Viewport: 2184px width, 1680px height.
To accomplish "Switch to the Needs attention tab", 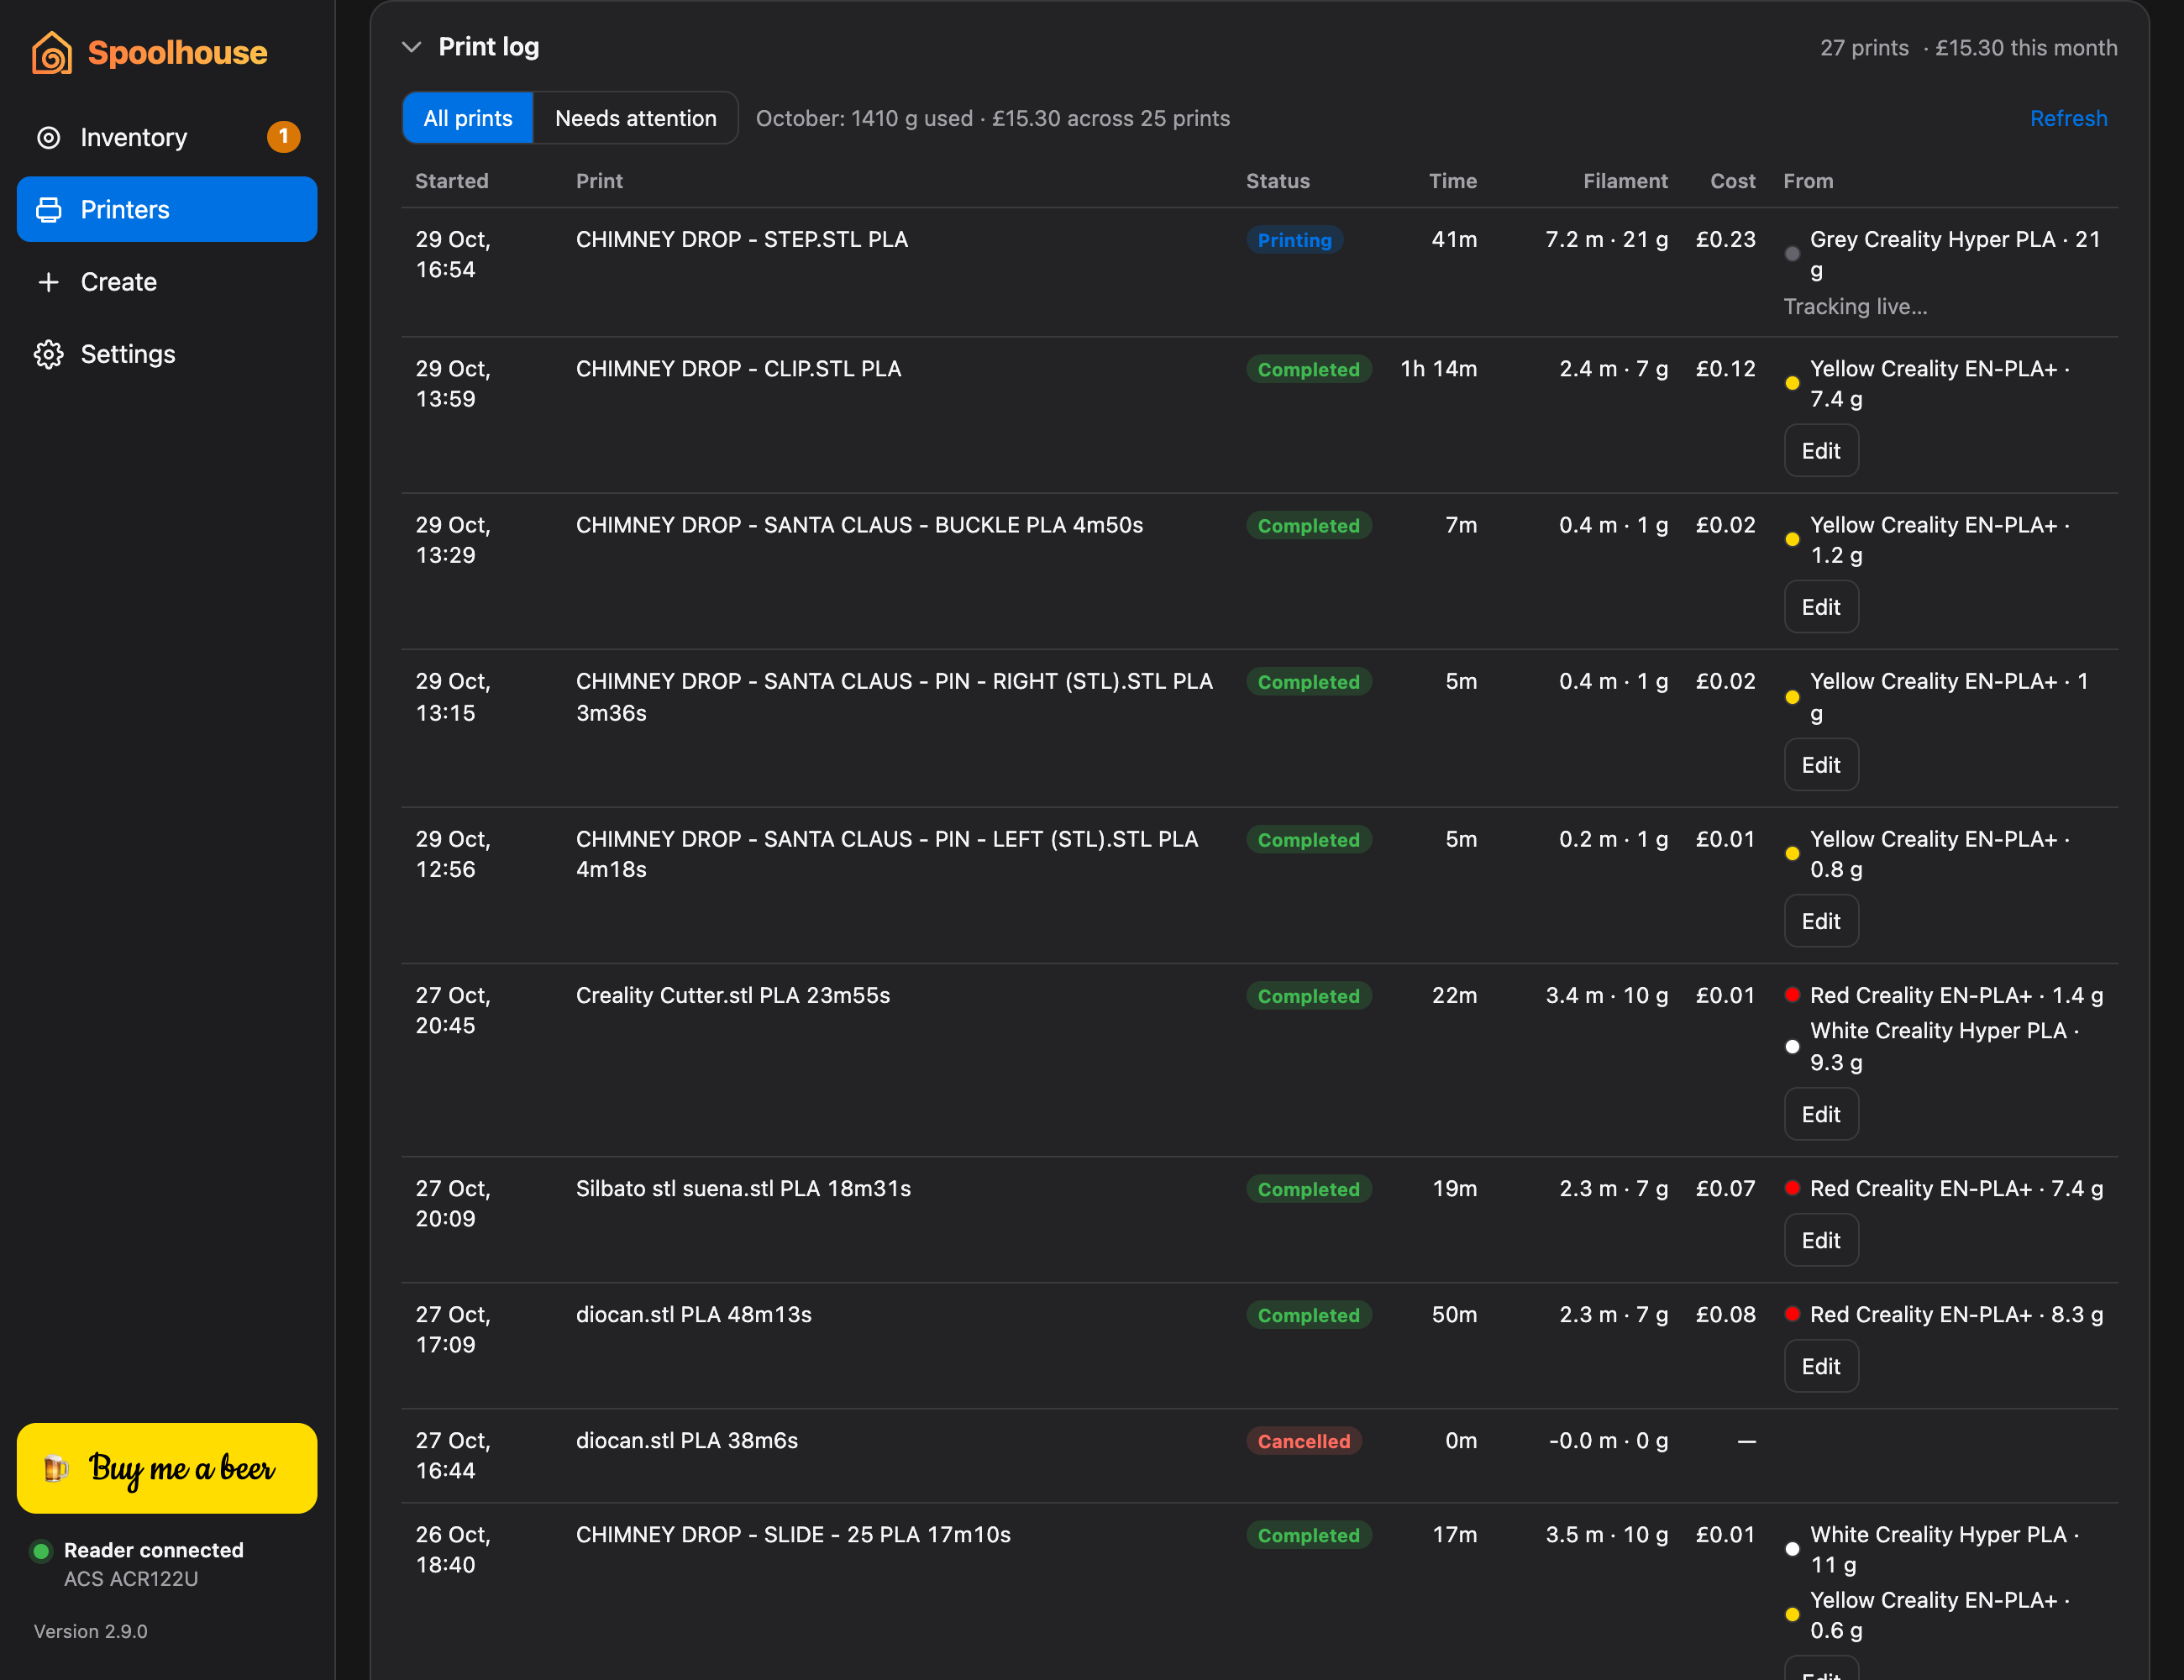I will (x=636, y=118).
